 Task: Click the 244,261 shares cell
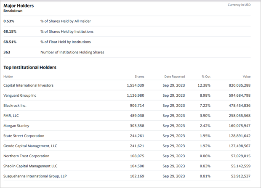(137, 136)
